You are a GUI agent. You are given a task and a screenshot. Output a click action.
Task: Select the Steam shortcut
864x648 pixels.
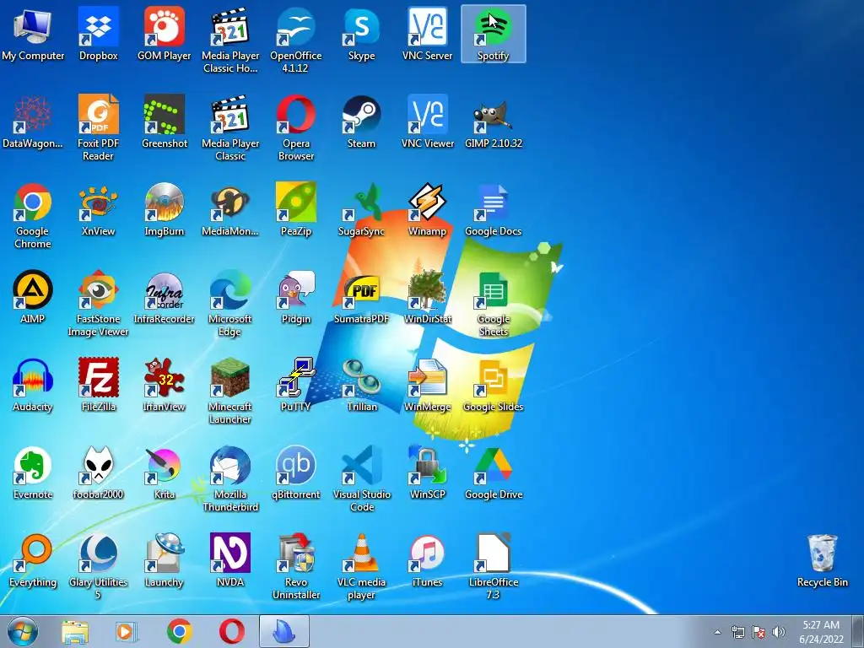point(361,121)
